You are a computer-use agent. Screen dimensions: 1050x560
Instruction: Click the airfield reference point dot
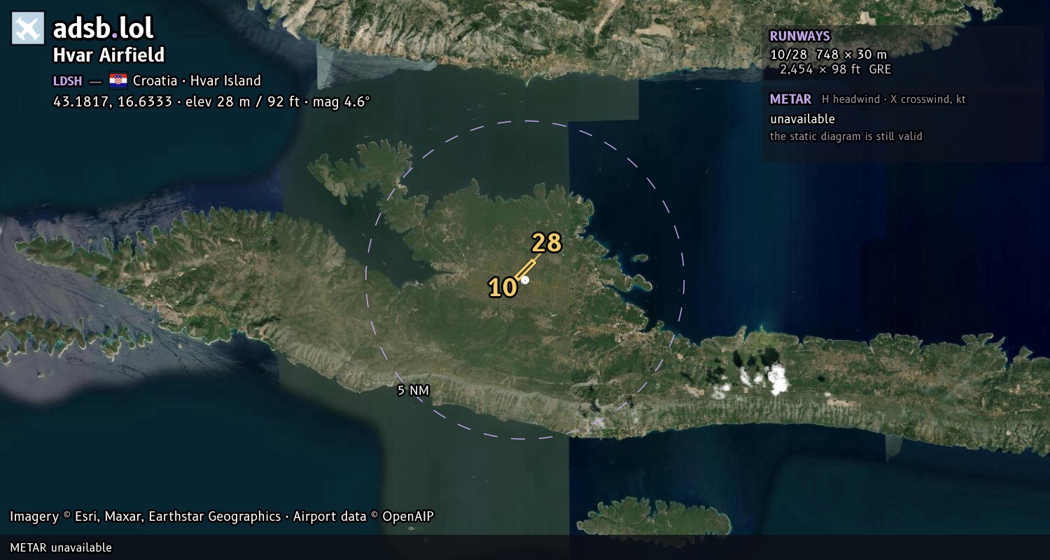point(525,280)
